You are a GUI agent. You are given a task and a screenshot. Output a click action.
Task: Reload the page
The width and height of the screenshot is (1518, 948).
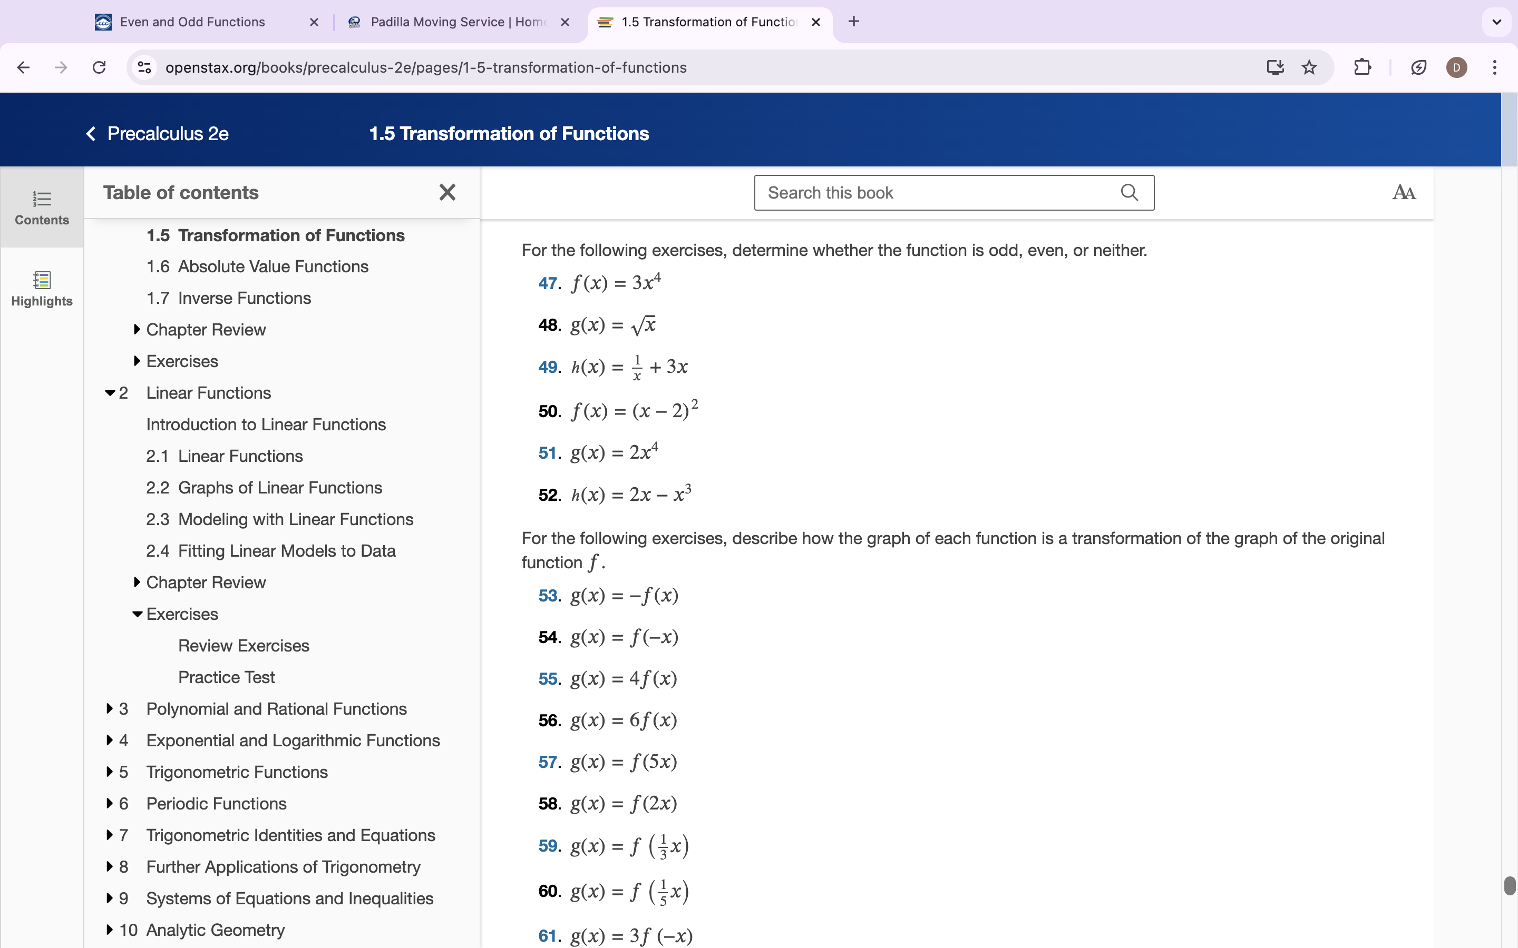pyautogui.click(x=99, y=67)
